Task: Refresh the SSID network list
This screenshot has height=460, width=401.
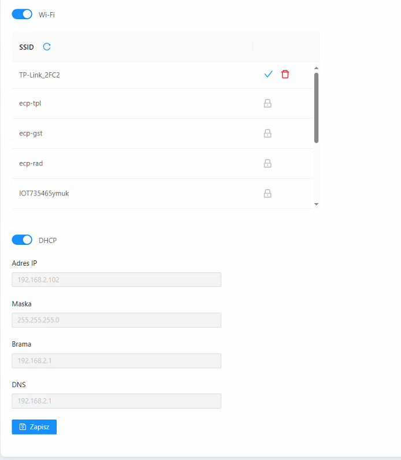Action: [x=47, y=47]
